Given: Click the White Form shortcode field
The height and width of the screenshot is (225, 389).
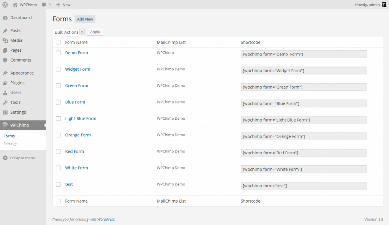Looking at the screenshot, I should tap(304, 169).
